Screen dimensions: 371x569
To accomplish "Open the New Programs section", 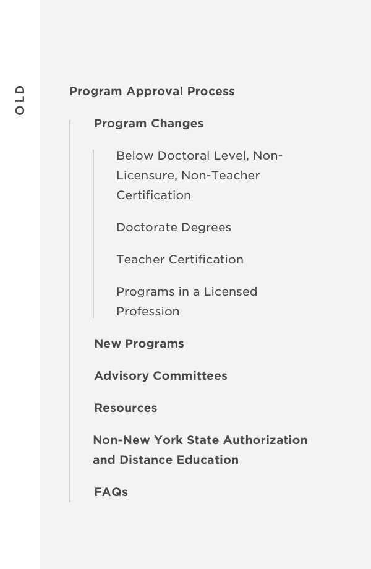I will coord(139,344).
